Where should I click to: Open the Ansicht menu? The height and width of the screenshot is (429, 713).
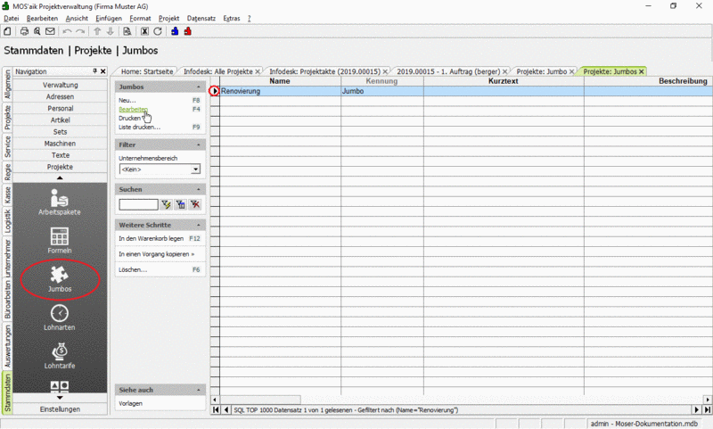click(x=77, y=18)
